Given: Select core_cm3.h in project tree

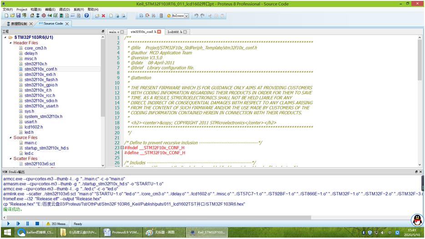Looking at the screenshot, I should [x=35, y=48].
